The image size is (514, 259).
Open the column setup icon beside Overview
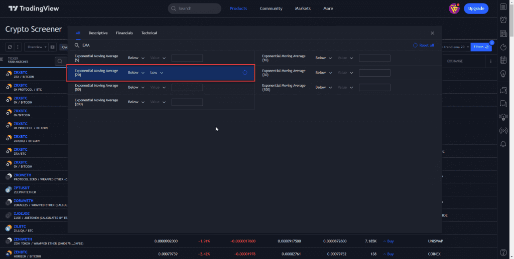click(52, 47)
